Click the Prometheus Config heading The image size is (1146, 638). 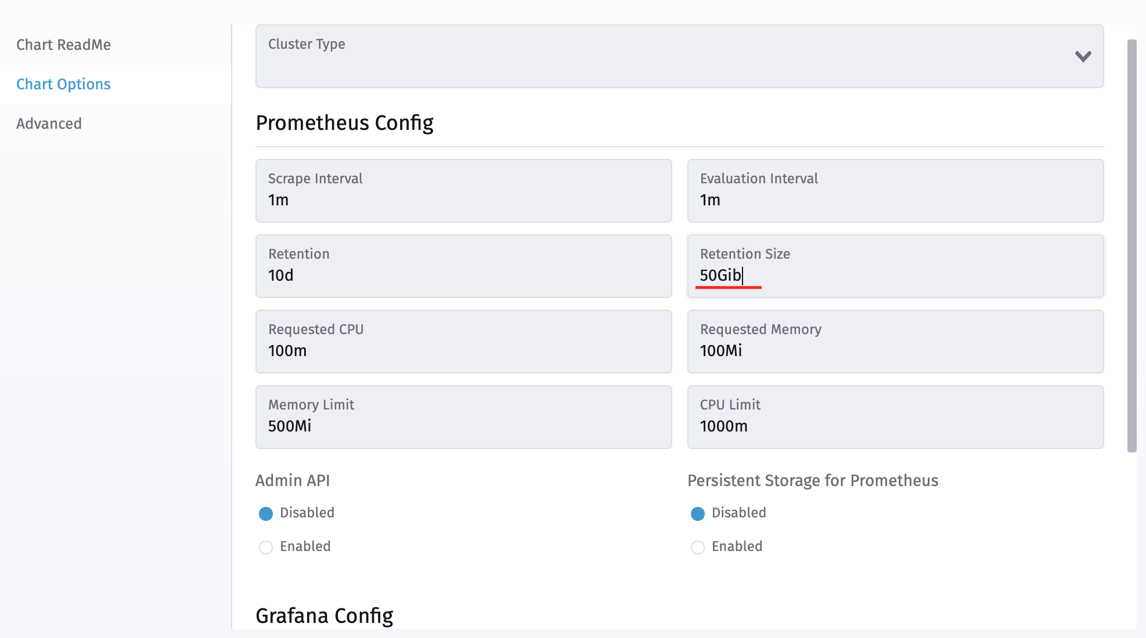tap(345, 122)
